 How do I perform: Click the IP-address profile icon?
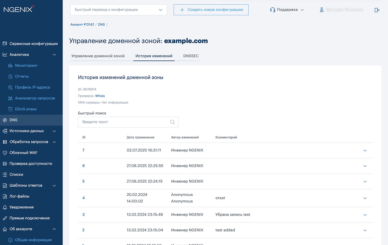pyautogui.click(x=10, y=87)
